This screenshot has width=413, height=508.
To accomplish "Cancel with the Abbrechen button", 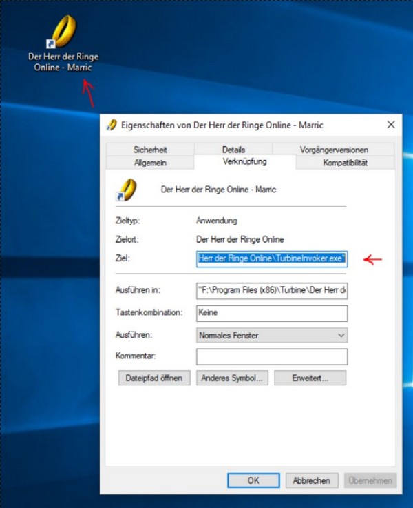I will coord(312,480).
